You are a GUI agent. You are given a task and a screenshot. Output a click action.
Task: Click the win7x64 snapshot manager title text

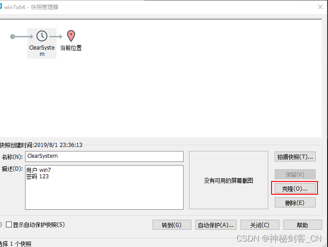pos(31,7)
